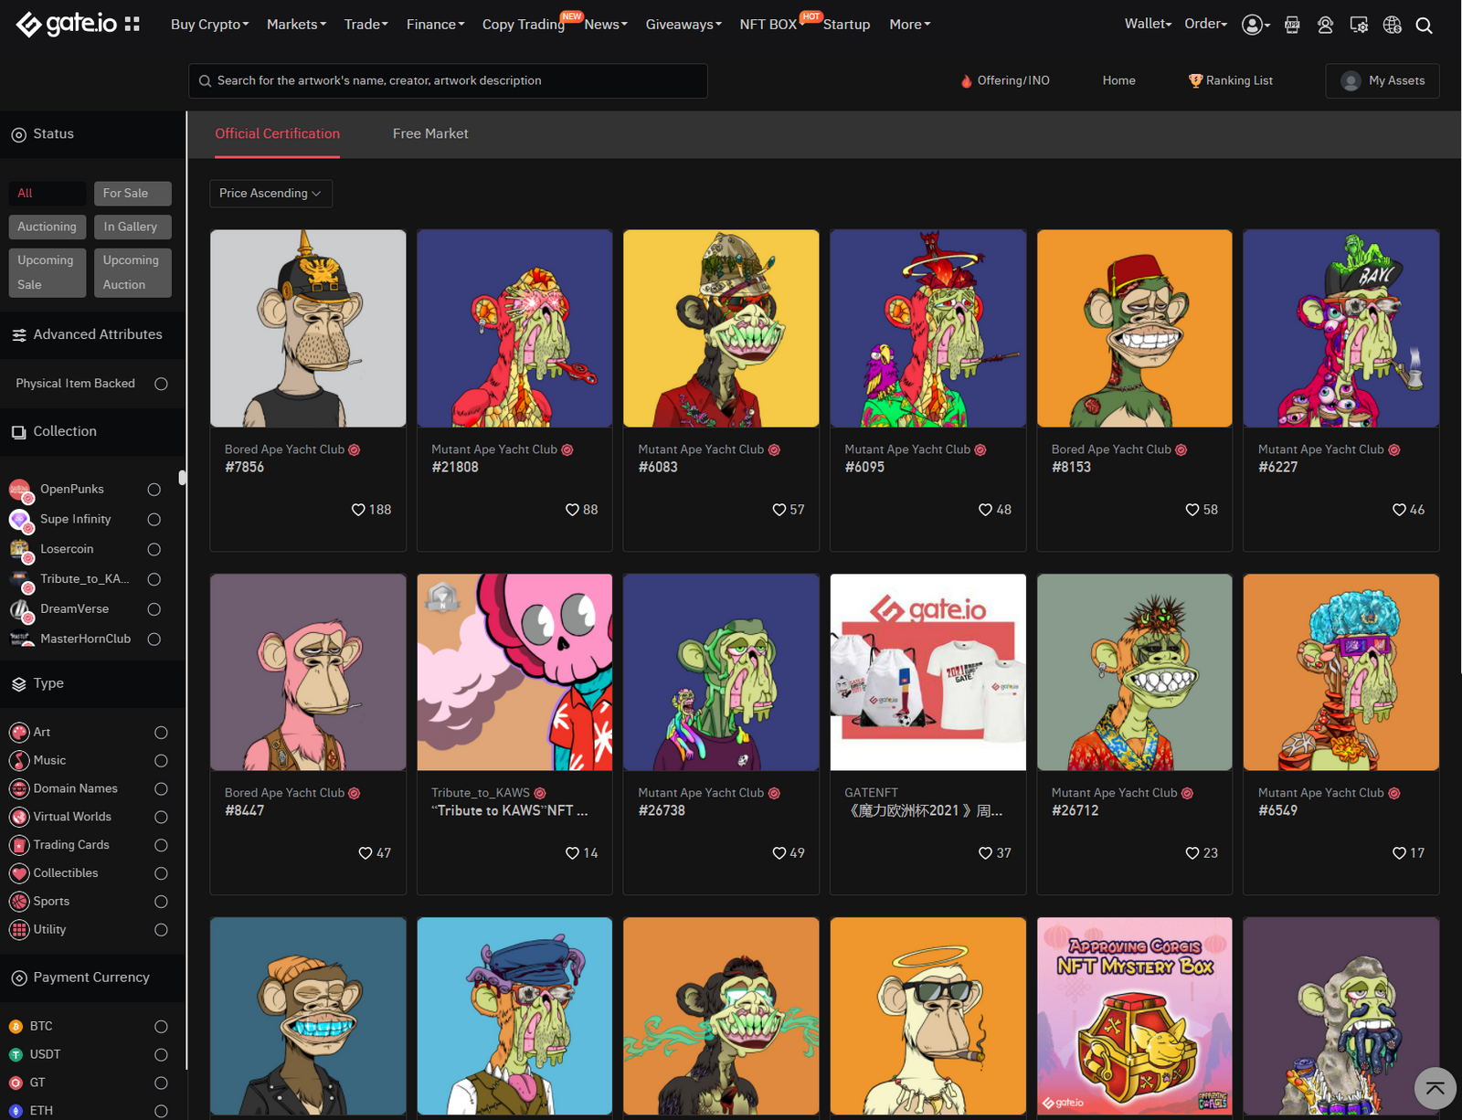Click the sidebar vertical scrollbar handle
The image size is (1462, 1120).
183,478
